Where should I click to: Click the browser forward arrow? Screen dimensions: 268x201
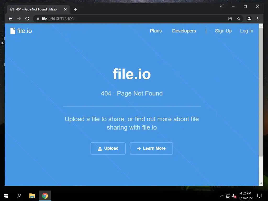click(x=19, y=19)
